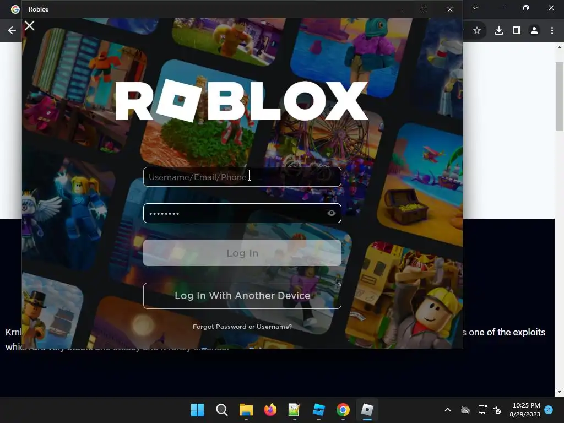This screenshot has height=423, width=564.
Task: Select the Roblox Player taskbar icon
Action: [367, 410]
